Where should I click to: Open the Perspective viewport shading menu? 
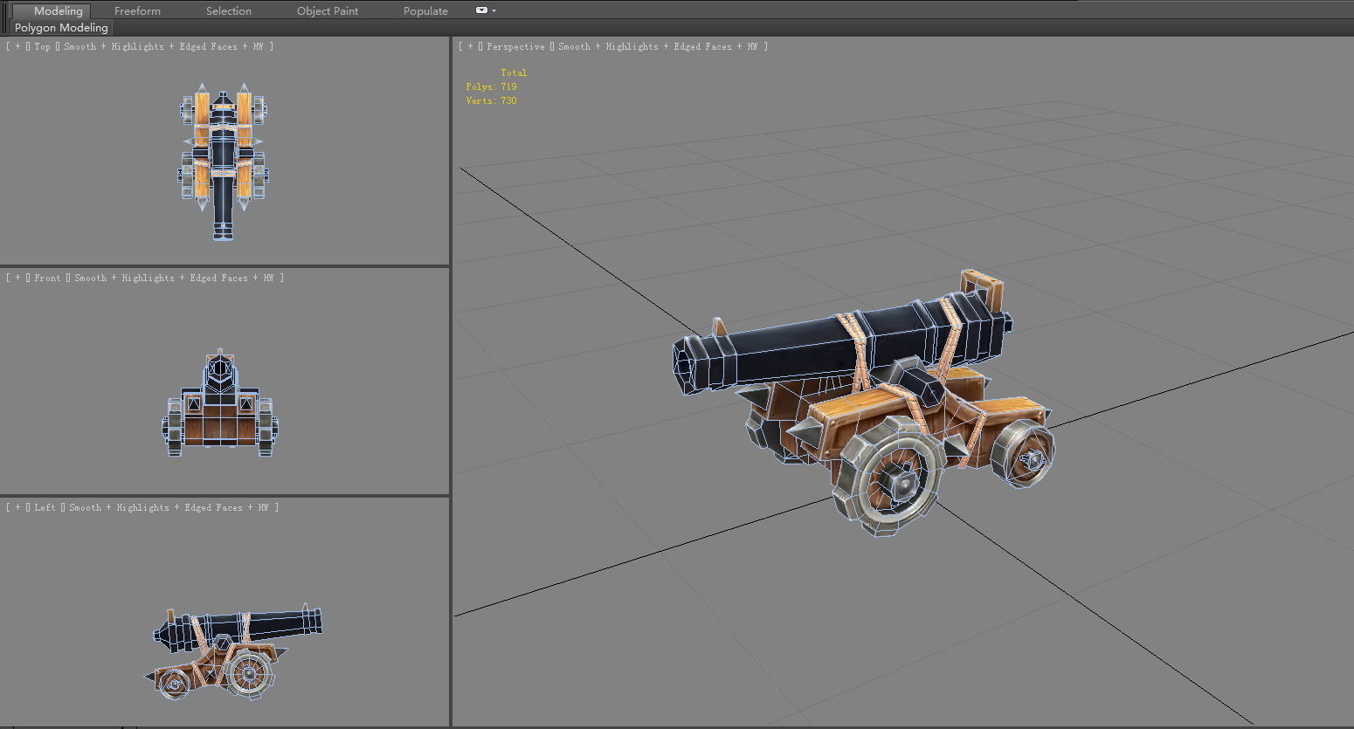point(658,46)
